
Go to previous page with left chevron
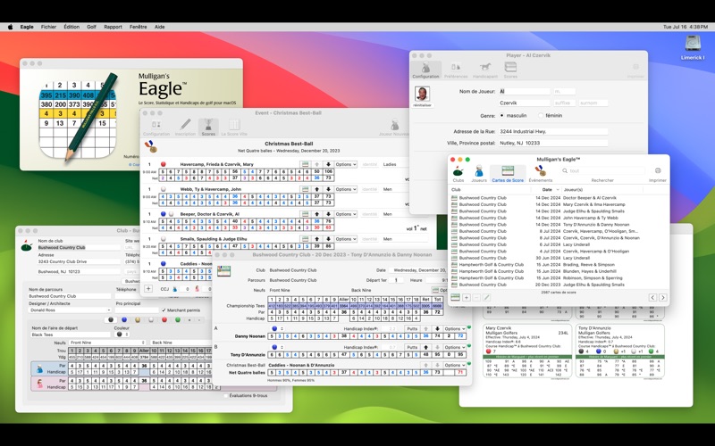tap(652, 297)
